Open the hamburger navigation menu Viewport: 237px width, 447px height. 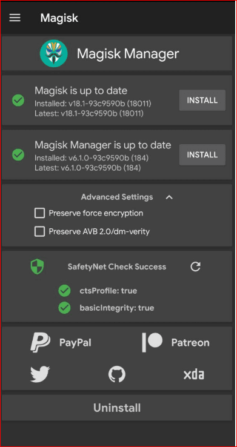coord(15,18)
